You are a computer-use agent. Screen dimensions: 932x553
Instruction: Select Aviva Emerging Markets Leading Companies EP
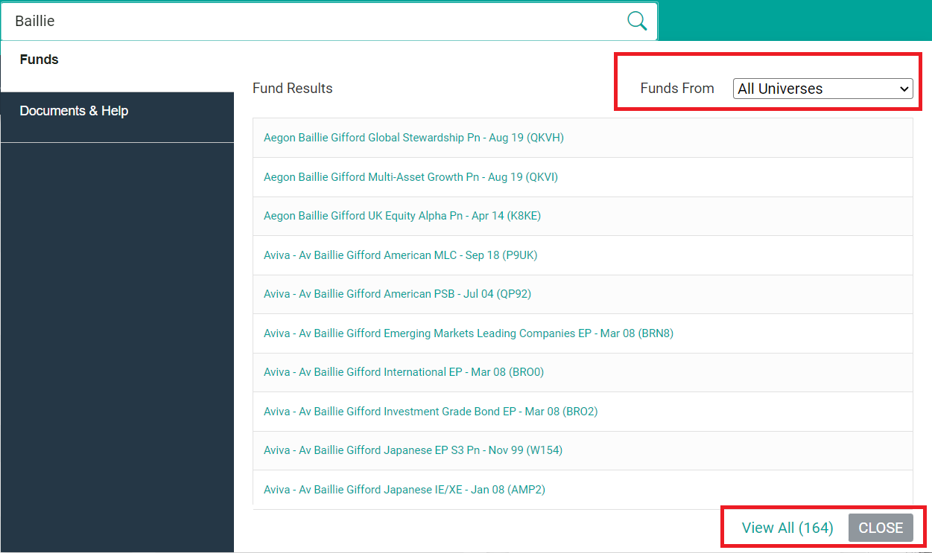pyautogui.click(x=468, y=333)
